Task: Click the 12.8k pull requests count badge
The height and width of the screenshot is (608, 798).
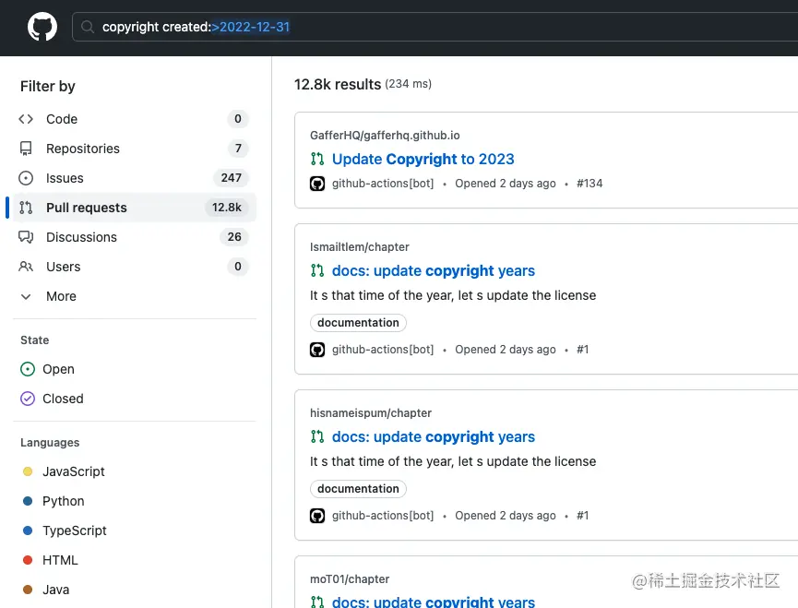Action: point(227,208)
